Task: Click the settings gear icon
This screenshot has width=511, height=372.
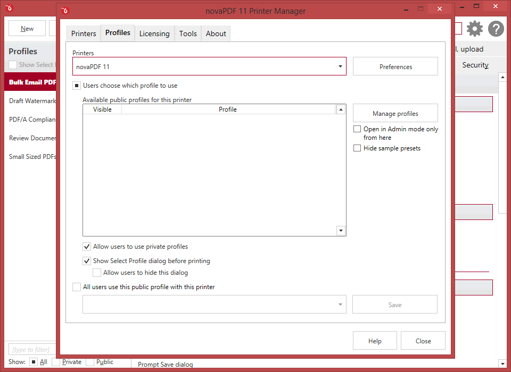Action: 474,29
